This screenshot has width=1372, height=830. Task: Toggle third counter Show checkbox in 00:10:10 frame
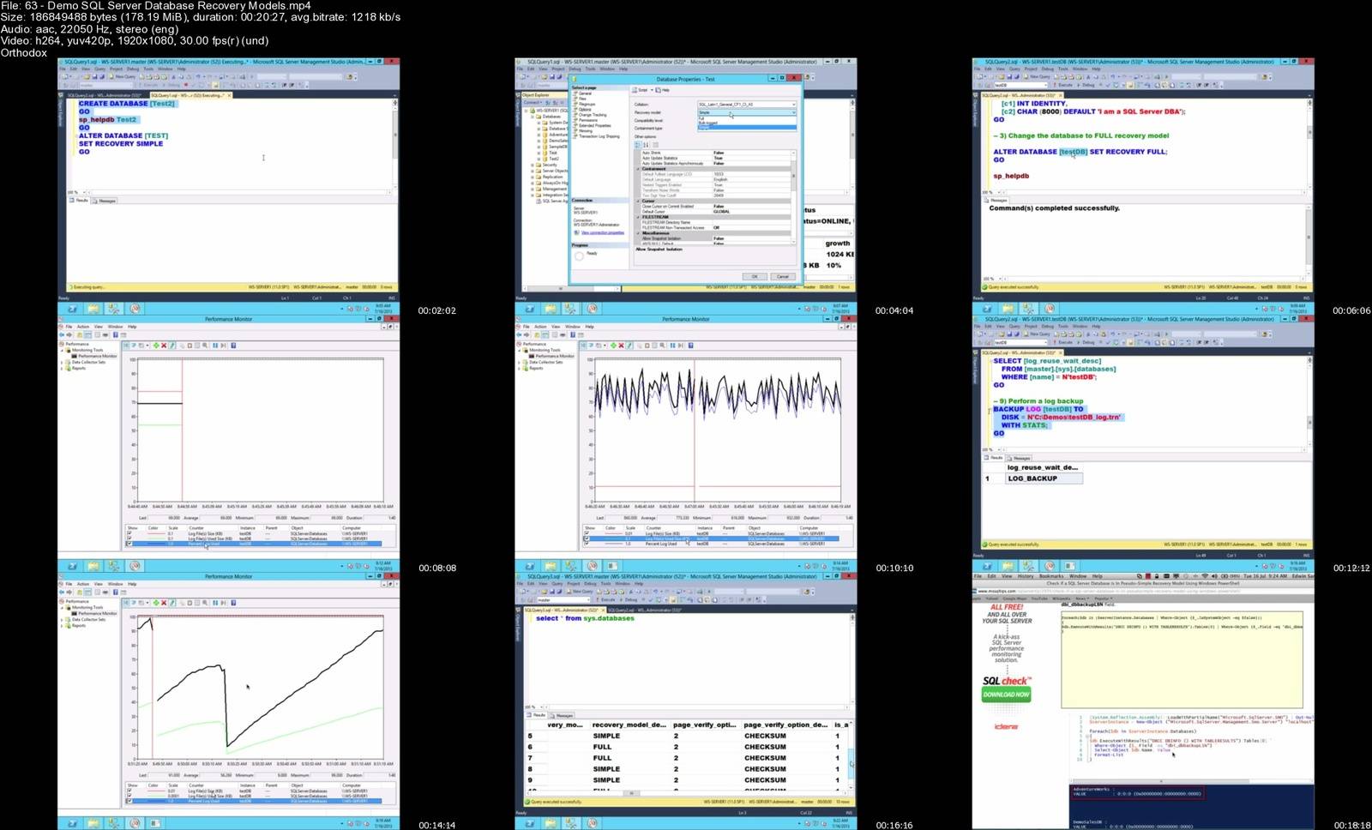click(587, 544)
